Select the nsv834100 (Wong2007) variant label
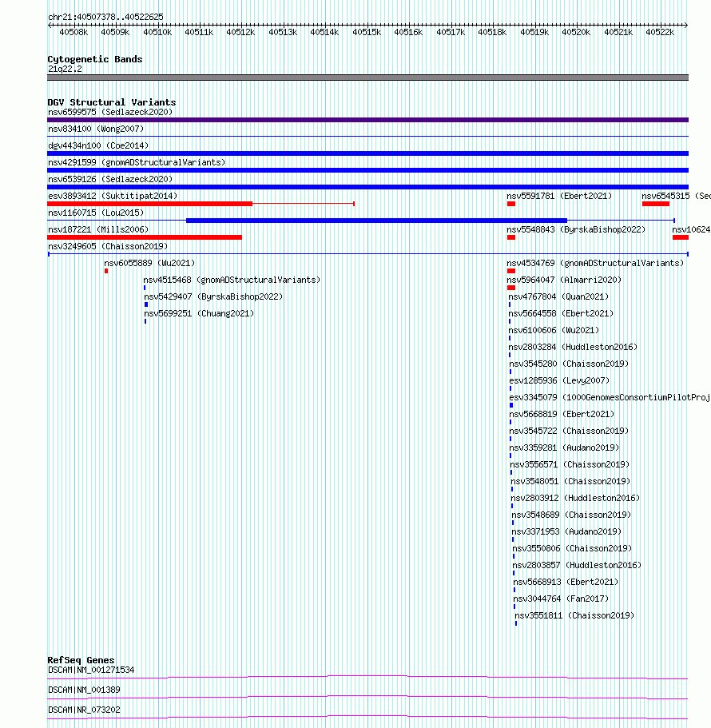This screenshot has height=728, width=711. coord(96,129)
